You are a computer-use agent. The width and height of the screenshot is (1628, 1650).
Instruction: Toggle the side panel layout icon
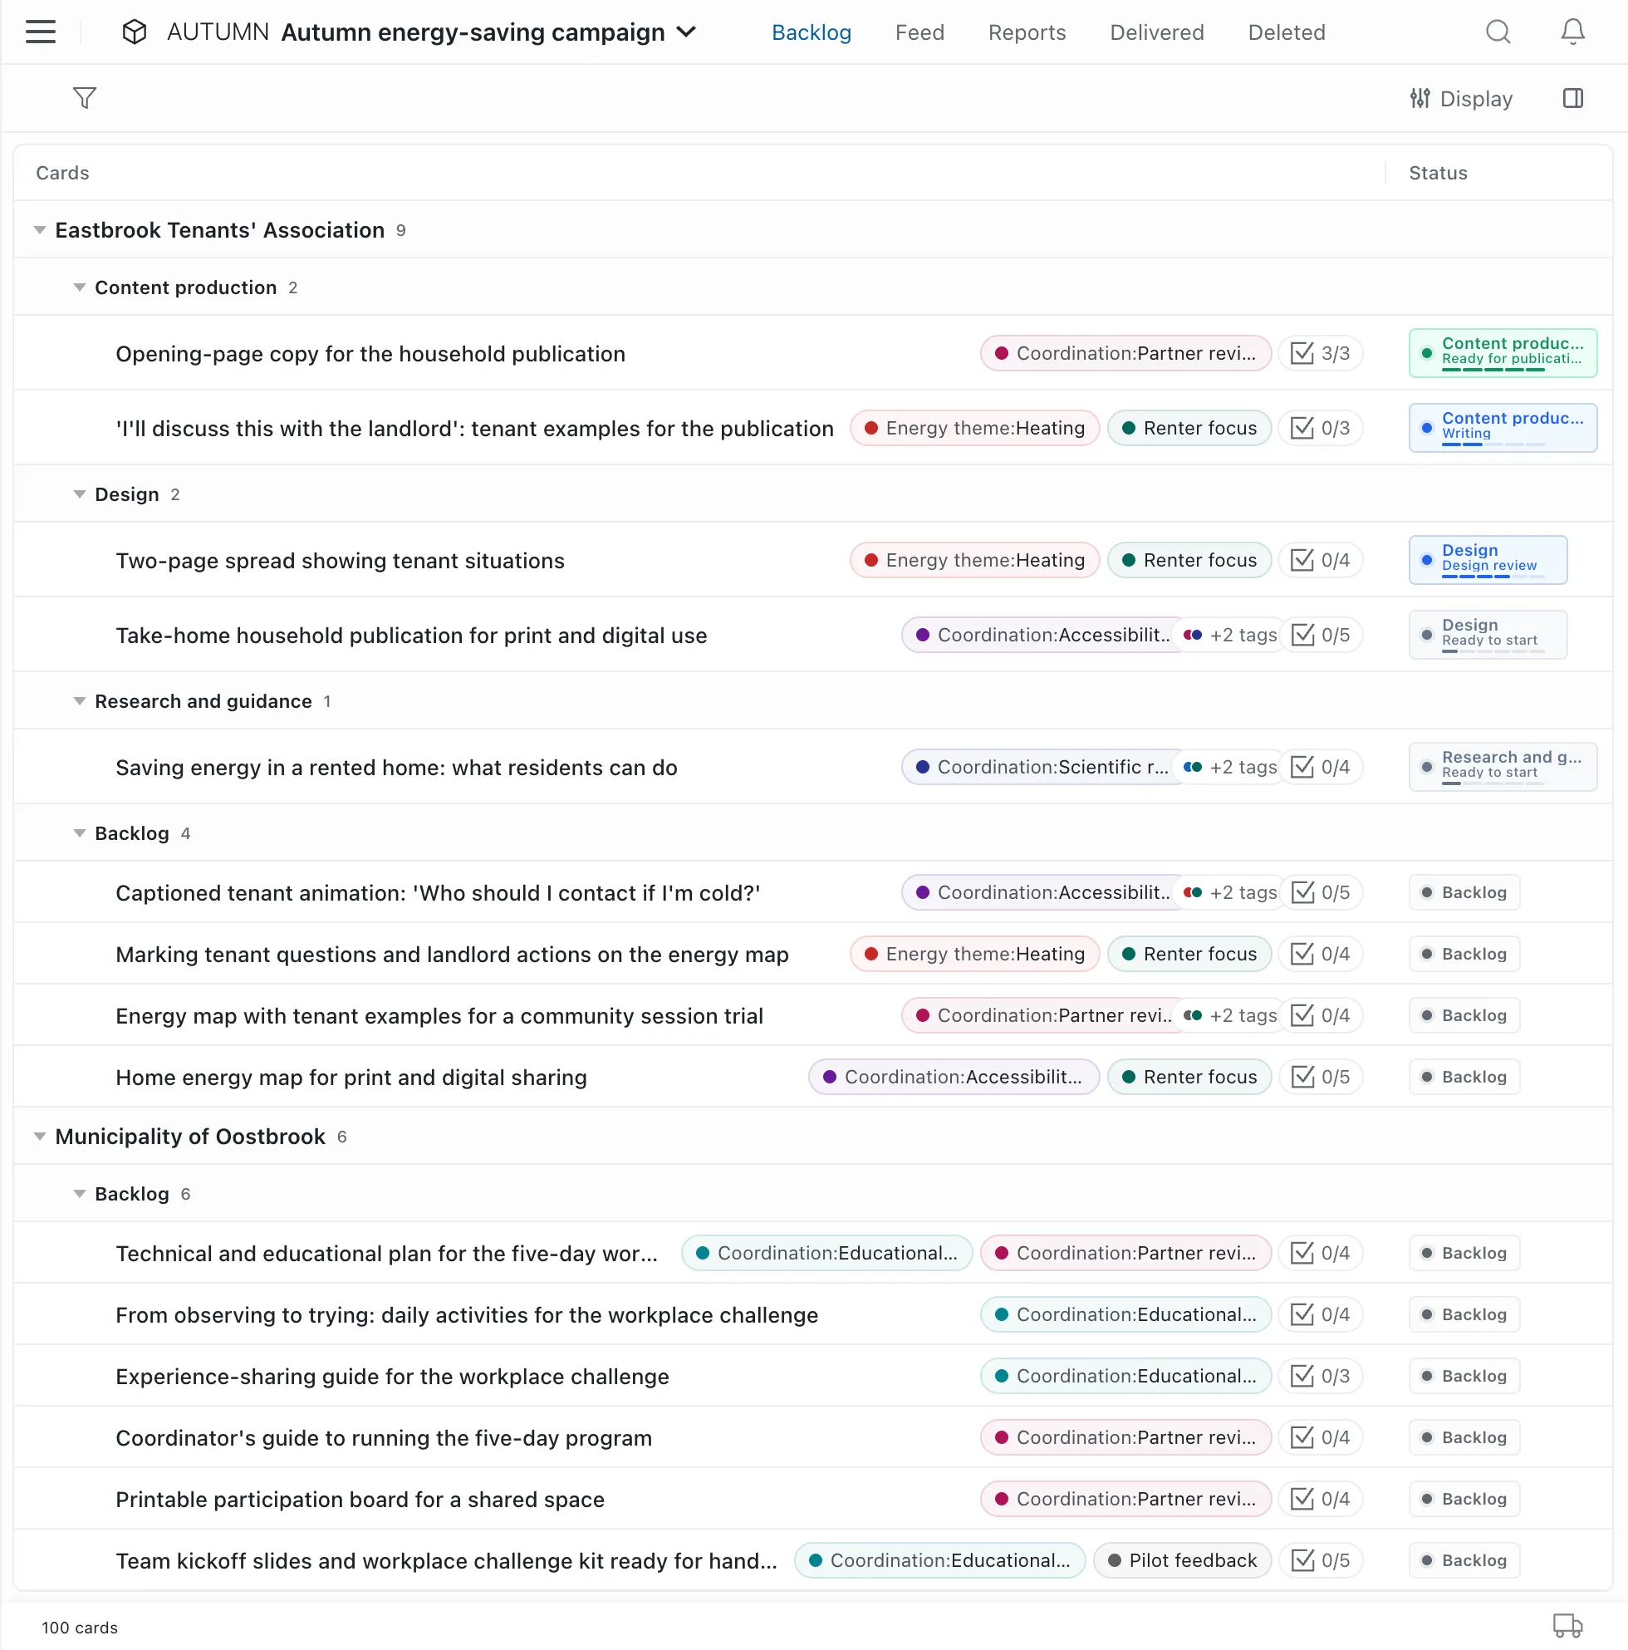(x=1572, y=98)
